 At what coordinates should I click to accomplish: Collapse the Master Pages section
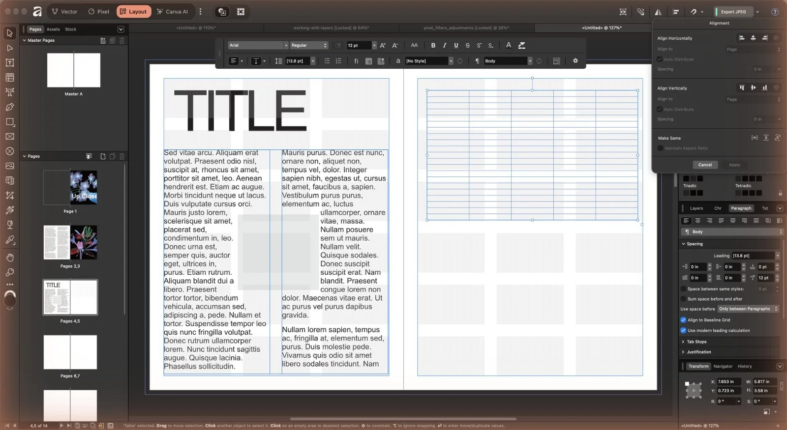(25, 40)
